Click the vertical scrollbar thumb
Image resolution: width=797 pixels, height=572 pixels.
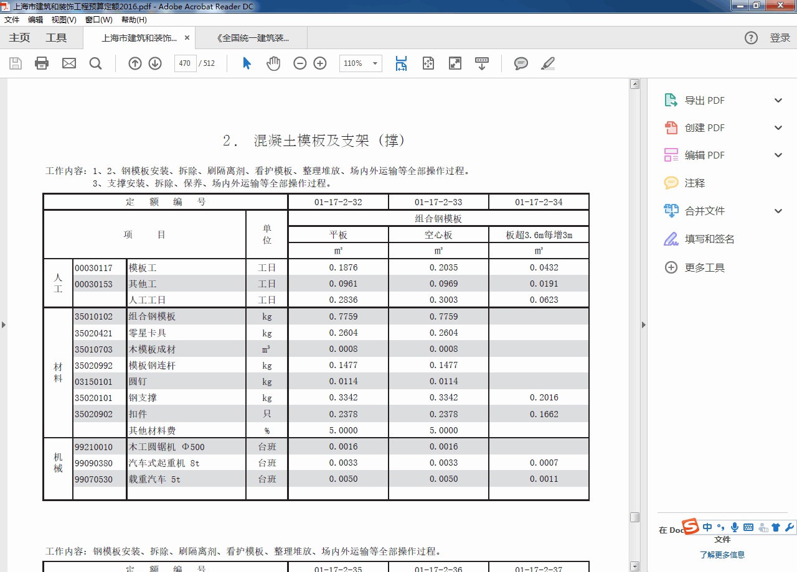tap(634, 517)
